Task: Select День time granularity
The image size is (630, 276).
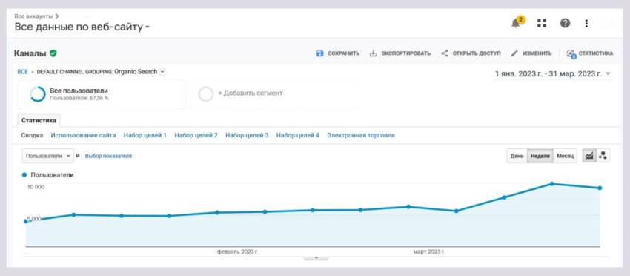Action: [517, 156]
